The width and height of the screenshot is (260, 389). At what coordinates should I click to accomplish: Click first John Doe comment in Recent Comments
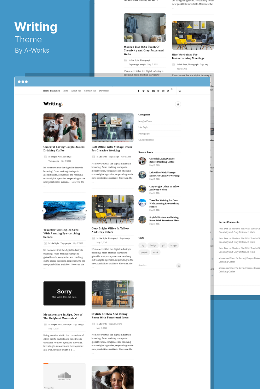tap(239, 231)
